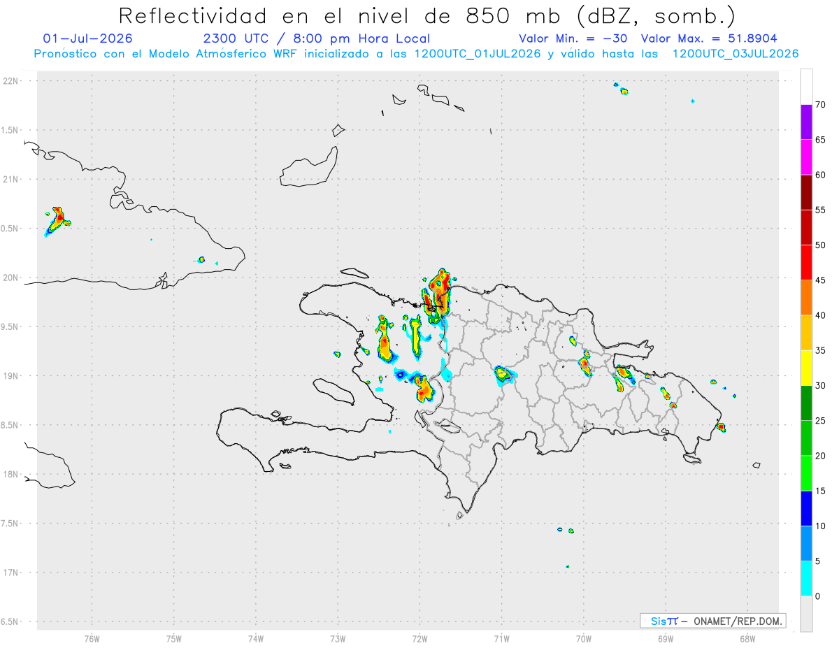The width and height of the screenshot is (839, 648).
Task: Click the '18N' latitude label
Action: coord(12,474)
